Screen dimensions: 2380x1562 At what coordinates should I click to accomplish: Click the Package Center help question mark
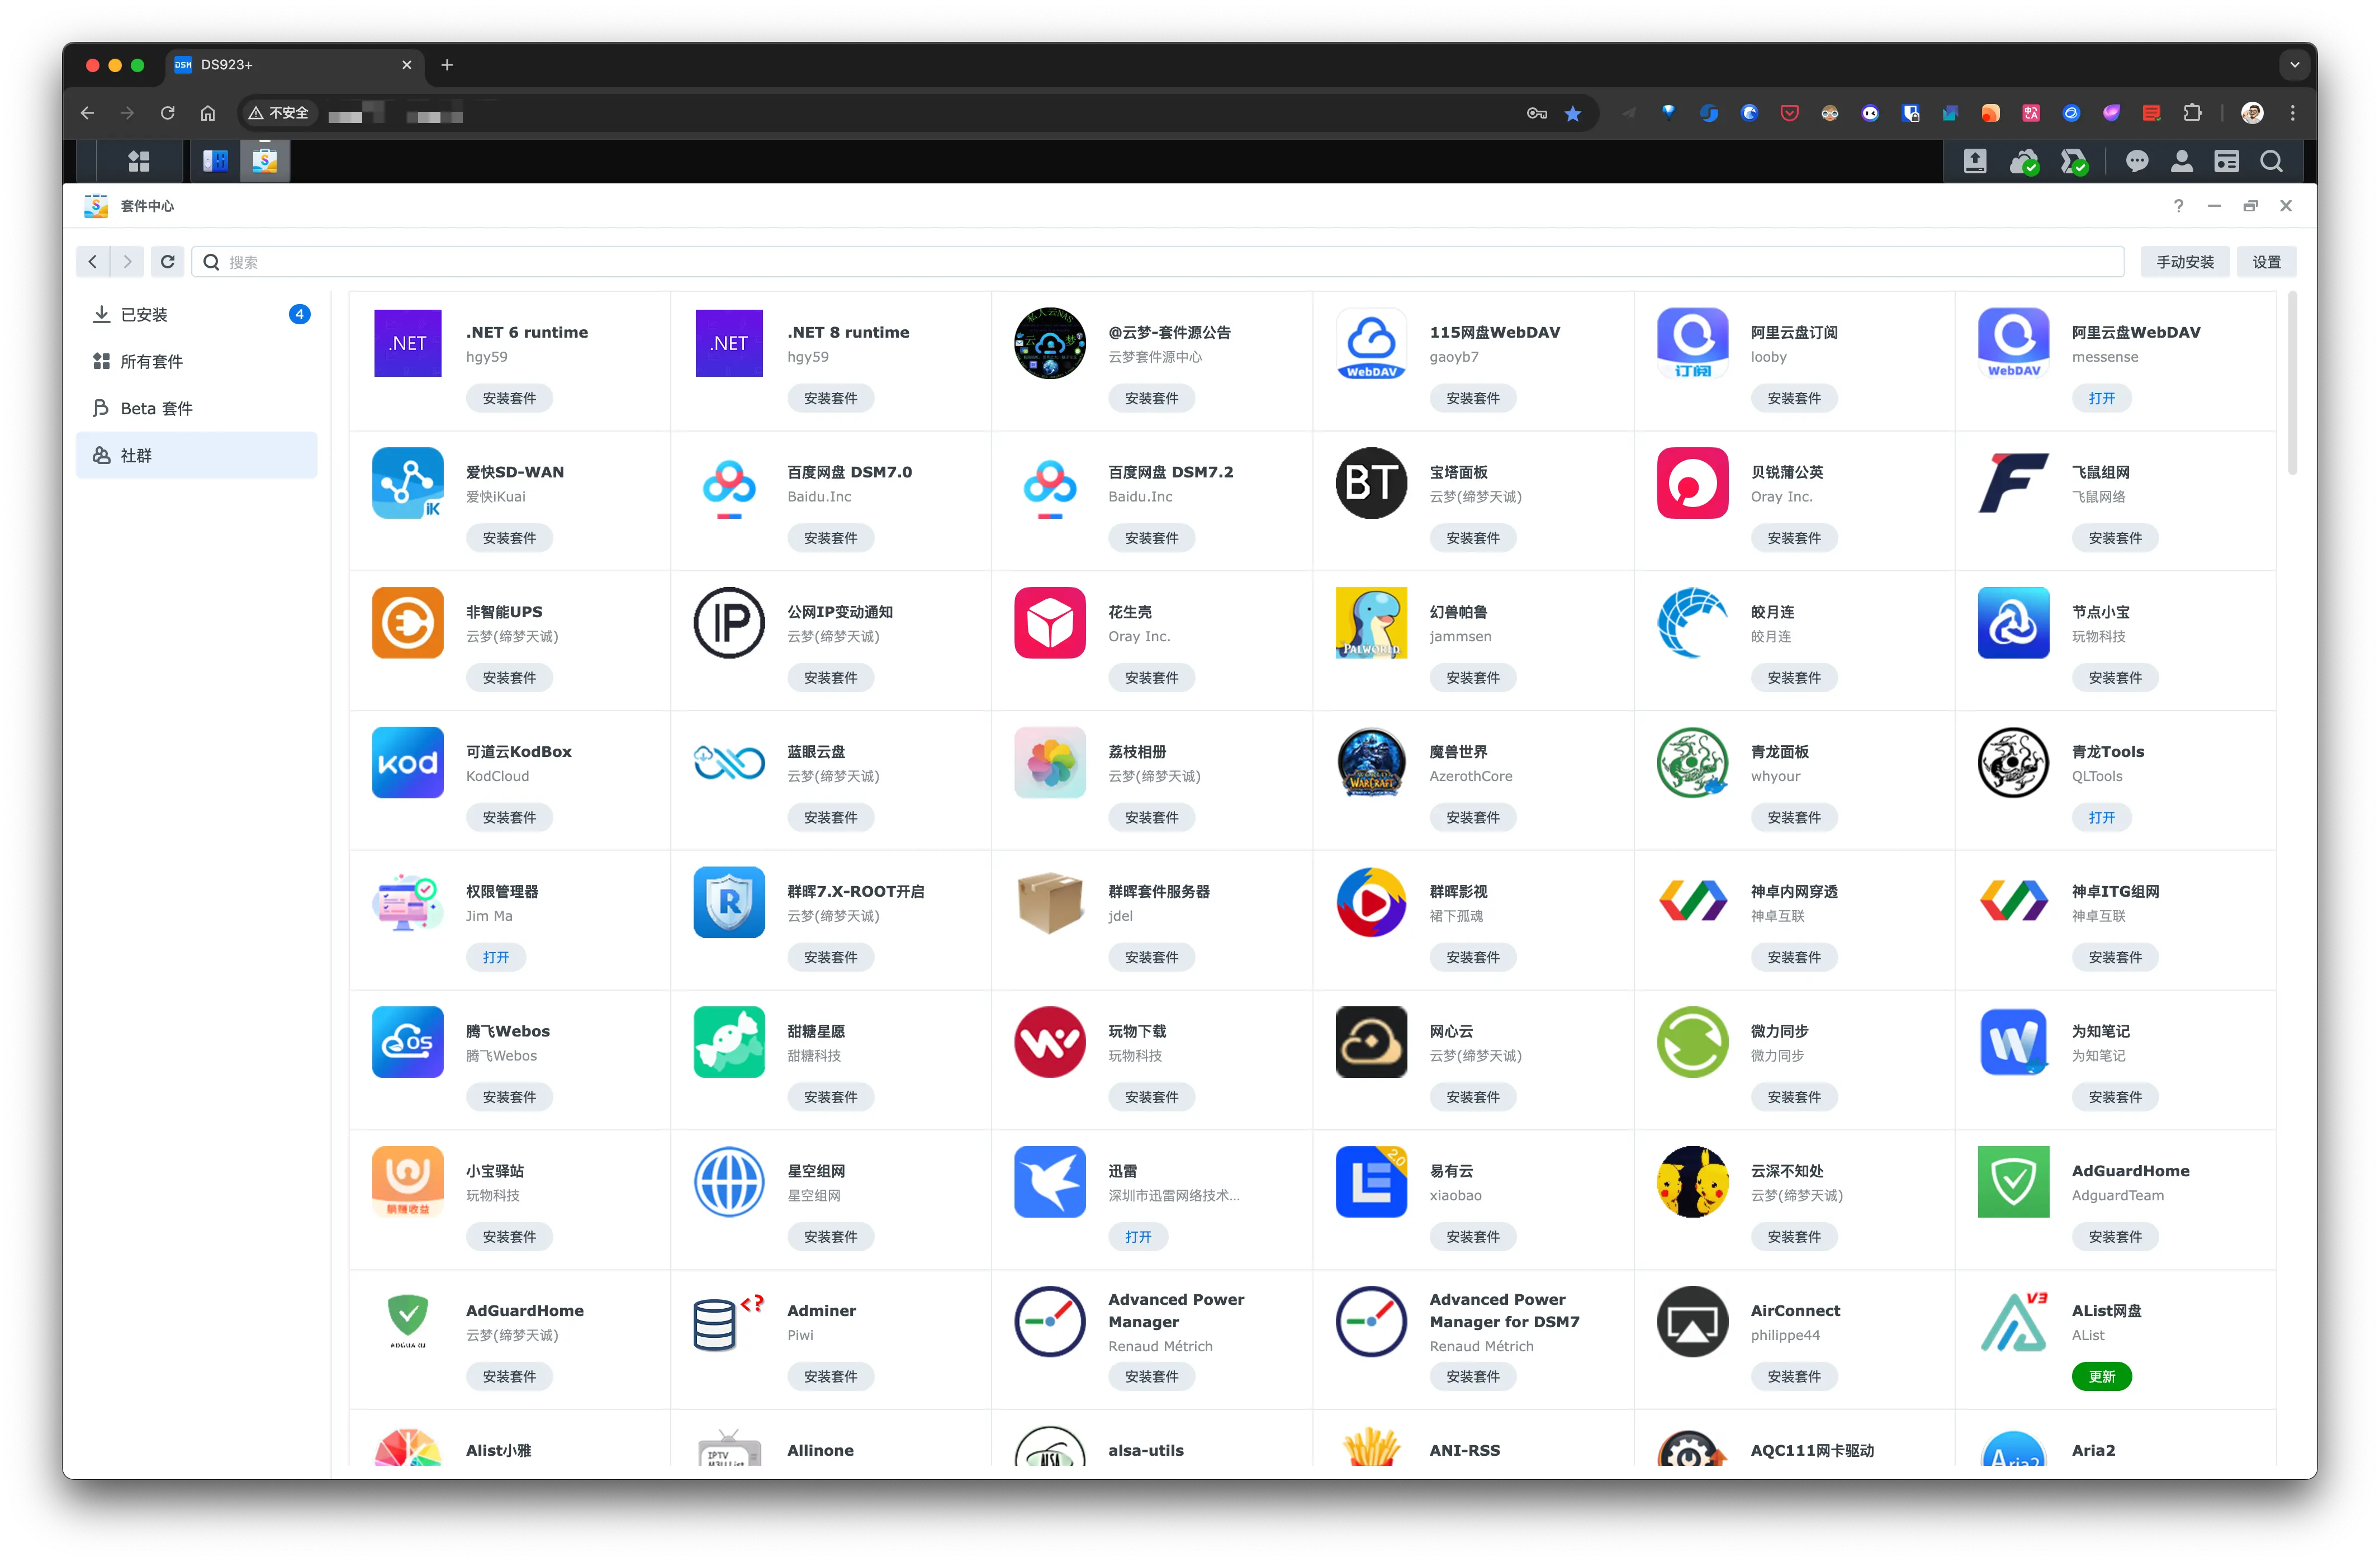click(x=2178, y=206)
